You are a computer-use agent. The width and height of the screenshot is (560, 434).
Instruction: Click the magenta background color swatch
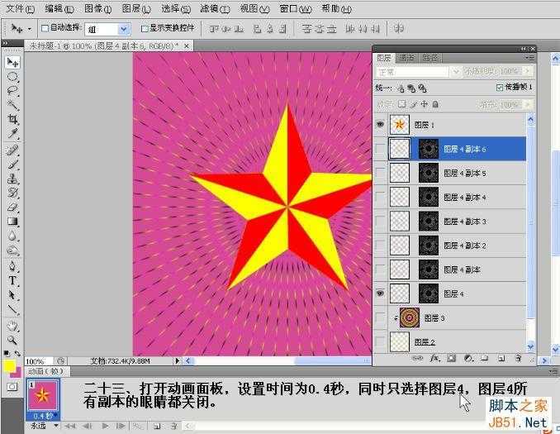point(17,374)
